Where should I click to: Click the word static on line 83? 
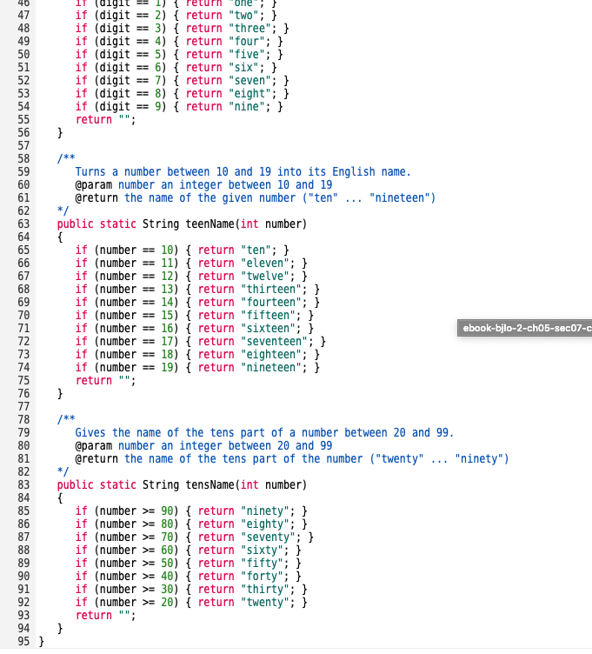click(x=117, y=484)
